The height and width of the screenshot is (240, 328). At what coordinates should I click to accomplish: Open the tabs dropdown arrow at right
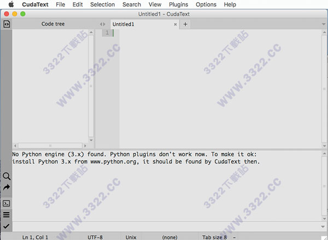(324, 25)
